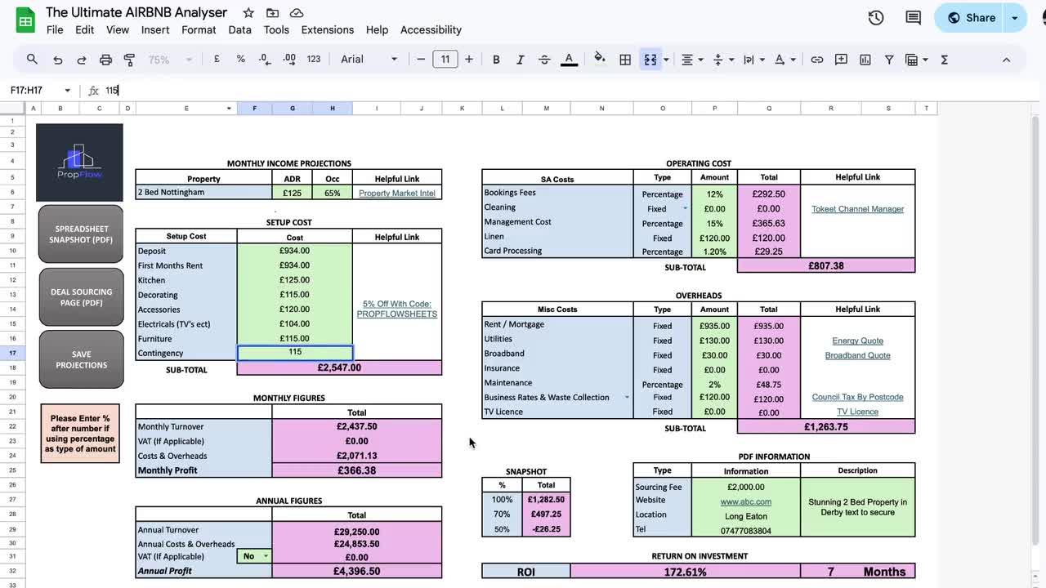Click the Functions sigma icon
1046x588 pixels.
944,59
